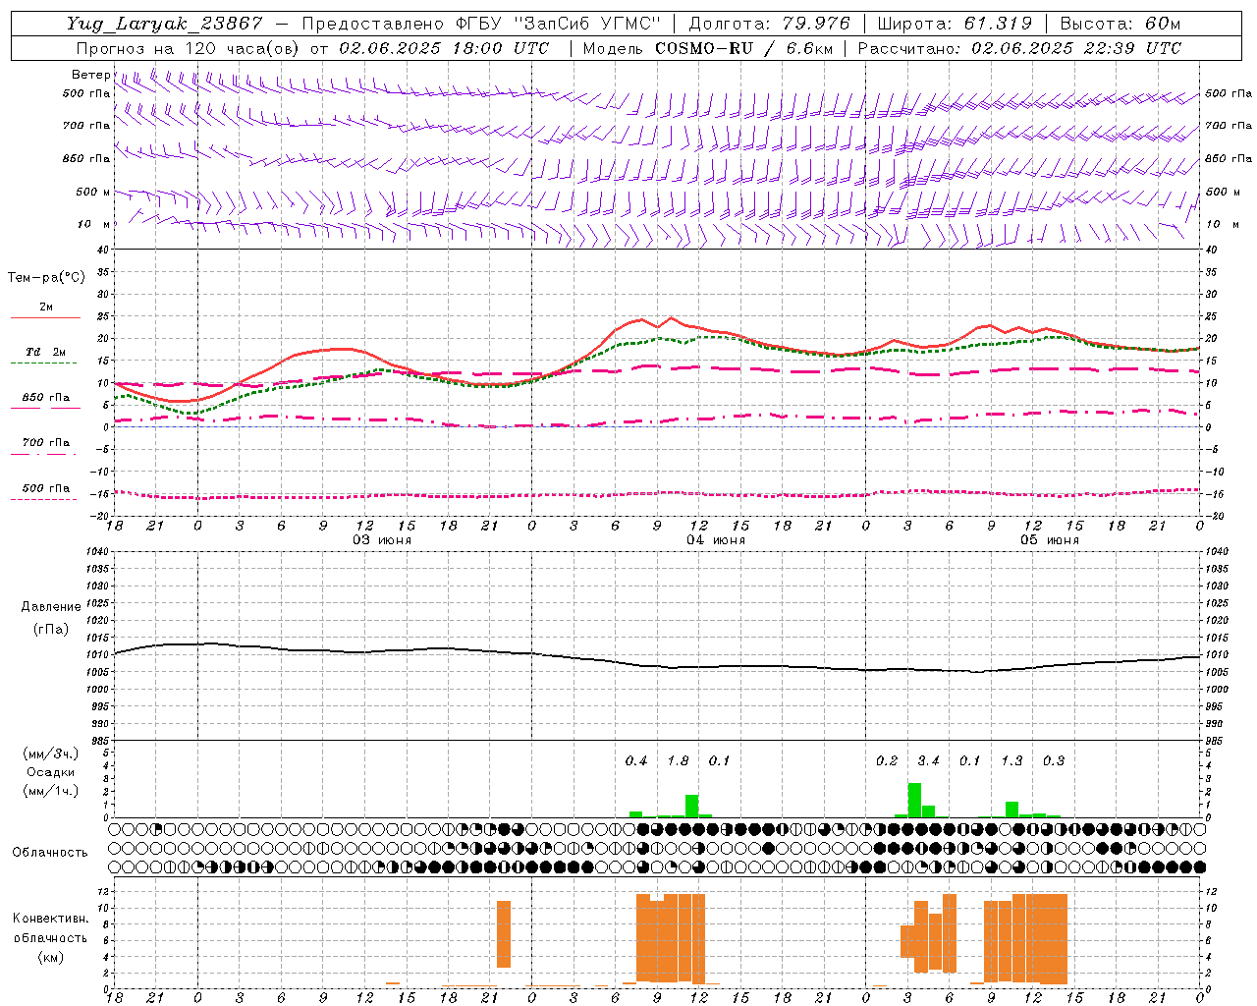Click the "Td 2м" dew point legend entry
1257x1006 pixels.
click(46, 352)
